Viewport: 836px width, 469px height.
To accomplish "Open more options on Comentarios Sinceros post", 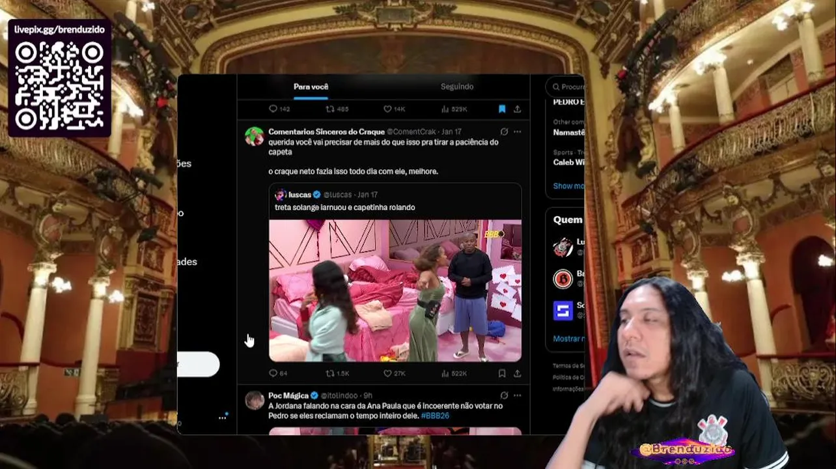I will pyautogui.click(x=517, y=132).
